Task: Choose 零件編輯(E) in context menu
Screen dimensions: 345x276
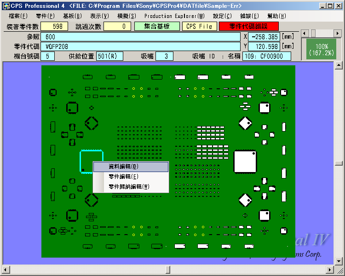Action: 131,177
